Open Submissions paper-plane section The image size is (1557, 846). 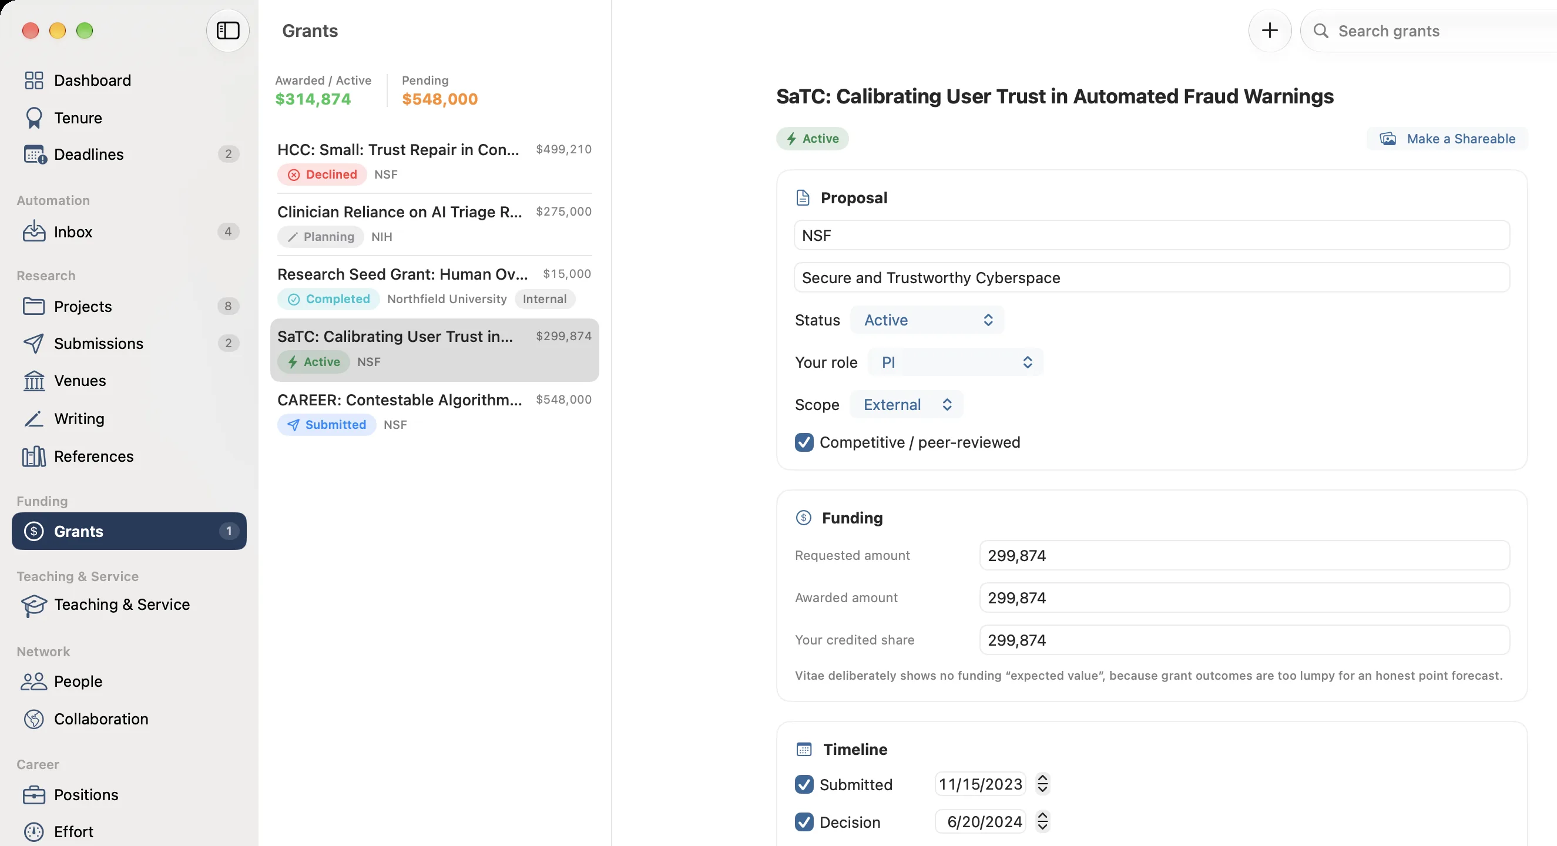point(129,343)
